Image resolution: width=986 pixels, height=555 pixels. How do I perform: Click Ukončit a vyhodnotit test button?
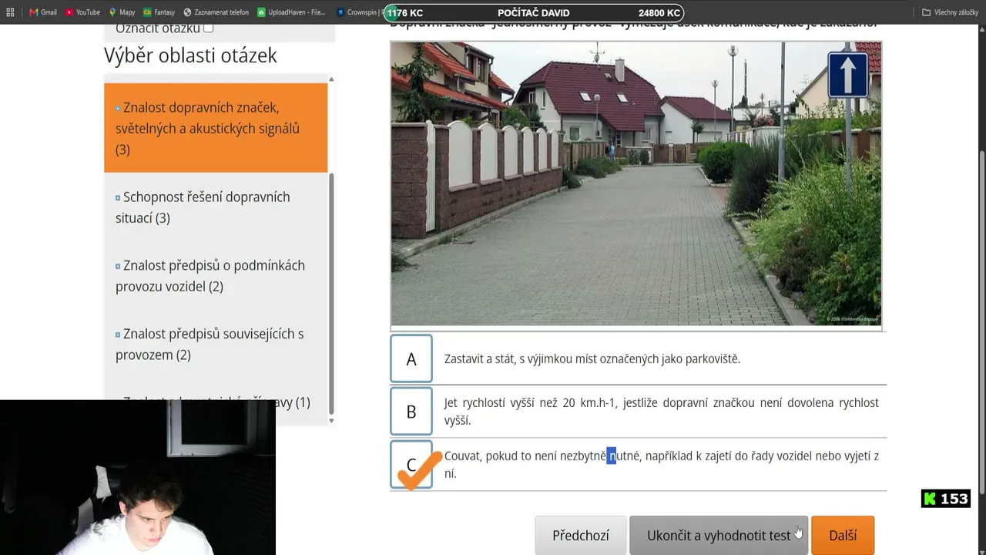pyautogui.click(x=719, y=535)
